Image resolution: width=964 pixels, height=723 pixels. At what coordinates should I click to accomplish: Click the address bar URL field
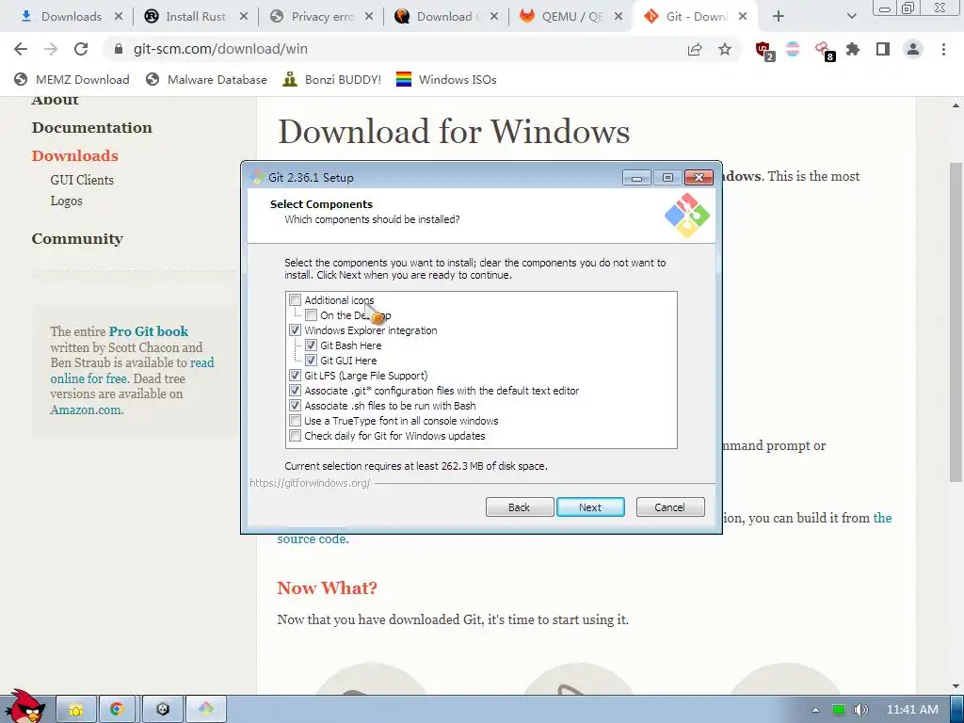pyautogui.click(x=394, y=49)
